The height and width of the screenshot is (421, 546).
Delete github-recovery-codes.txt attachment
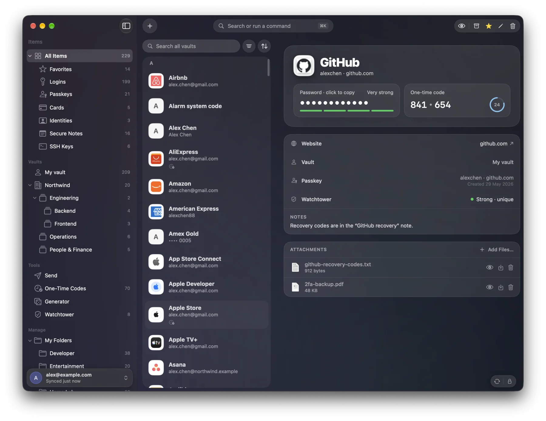[x=511, y=267]
